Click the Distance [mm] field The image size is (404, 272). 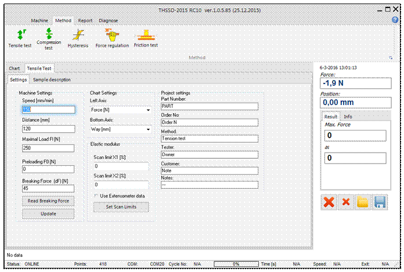[48, 129]
